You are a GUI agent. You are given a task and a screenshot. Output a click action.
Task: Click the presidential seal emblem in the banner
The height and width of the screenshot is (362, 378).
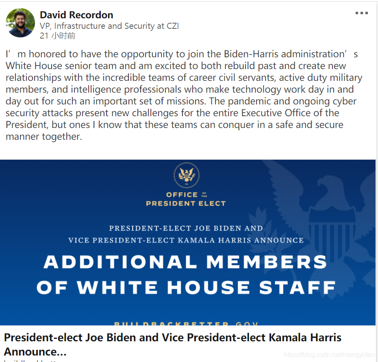[186, 175]
